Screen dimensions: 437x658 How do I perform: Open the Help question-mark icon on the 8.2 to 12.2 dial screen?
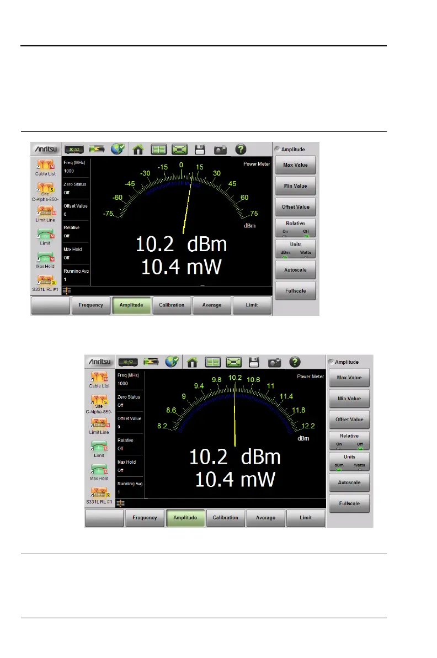tap(295, 362)
